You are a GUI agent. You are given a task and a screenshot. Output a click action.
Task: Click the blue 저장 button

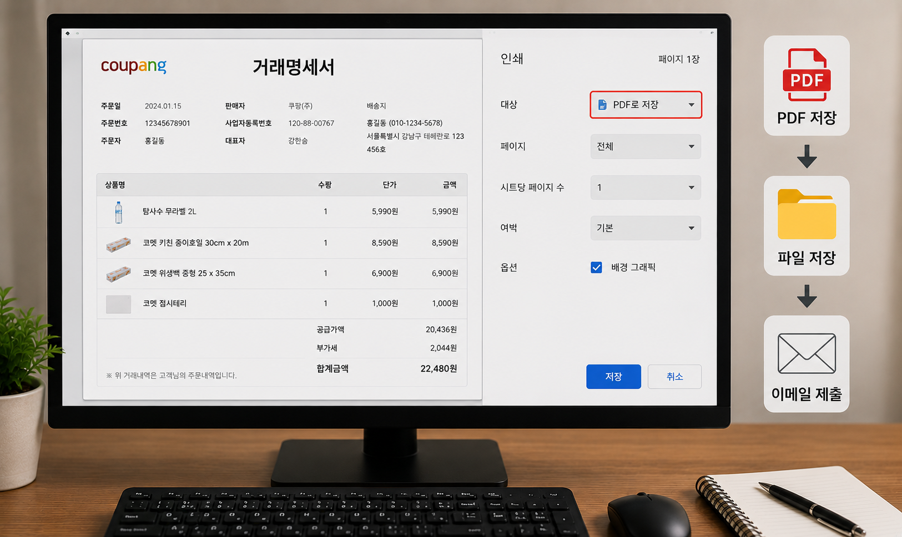point(613,377)
